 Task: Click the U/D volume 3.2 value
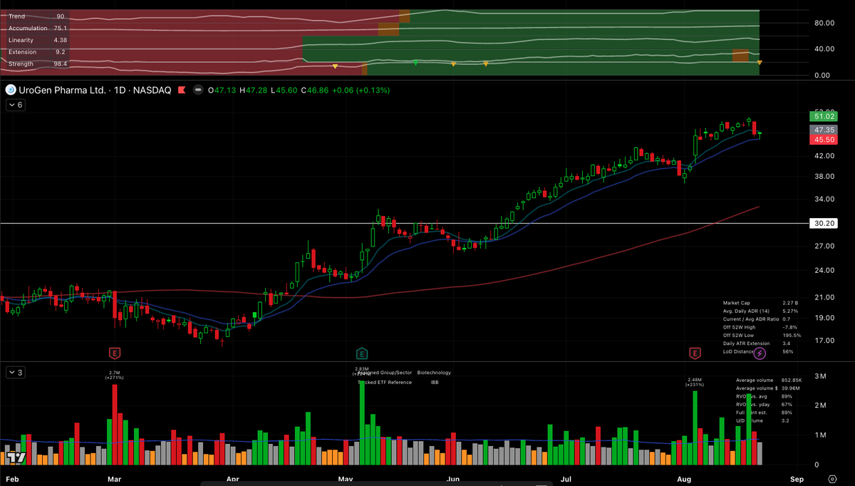tap(784, 420)
